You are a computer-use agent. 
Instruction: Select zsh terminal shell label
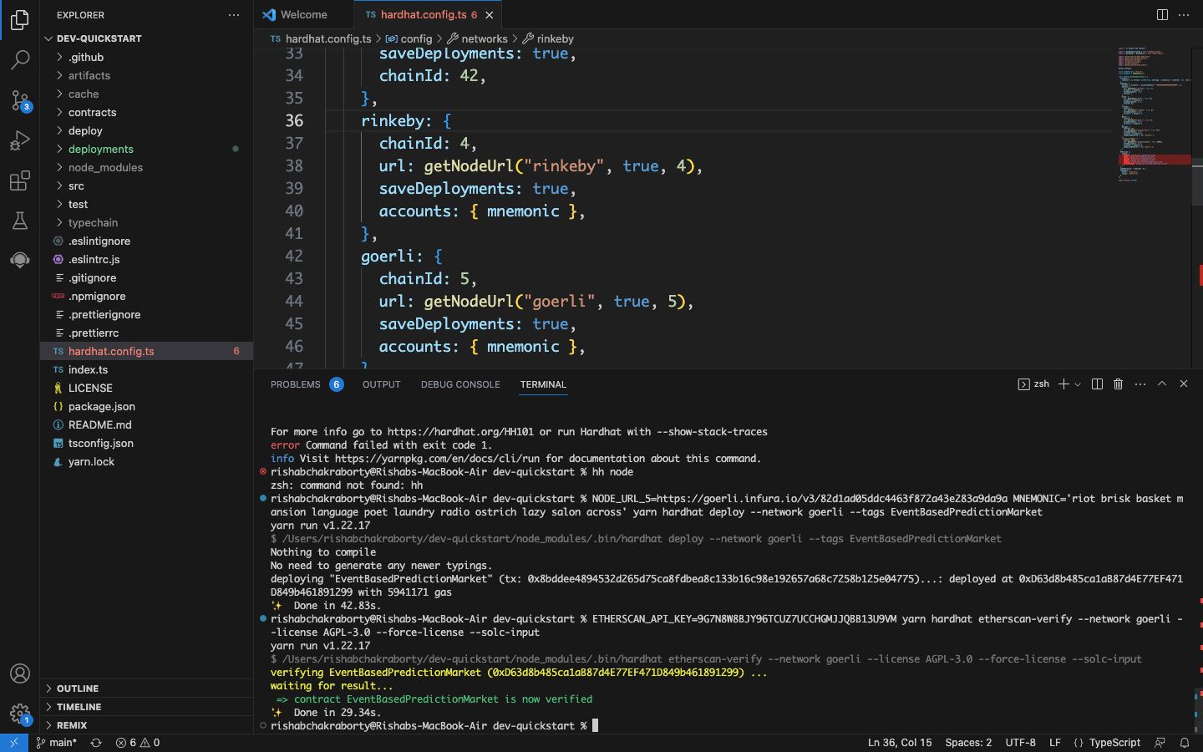1034,384
